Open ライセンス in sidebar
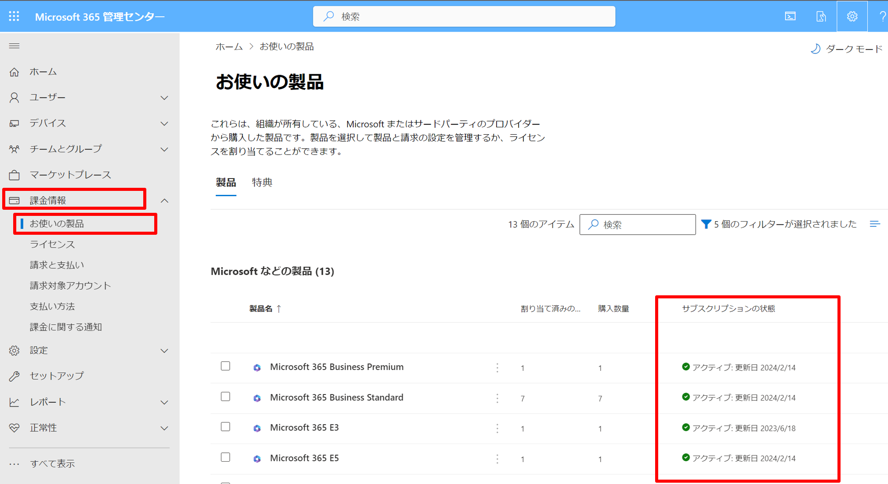 click(52, 244)
